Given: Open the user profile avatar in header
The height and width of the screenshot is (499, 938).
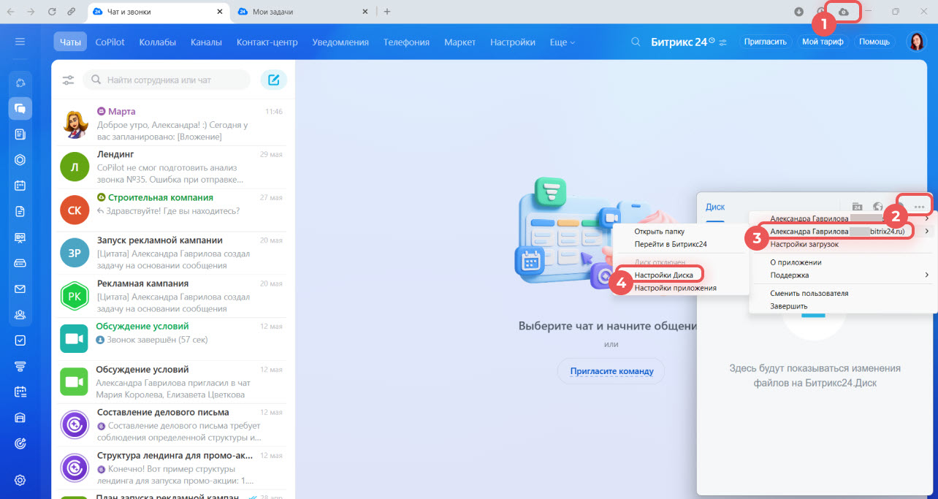Looking at the screenshot, I should (x=916, y=42).
